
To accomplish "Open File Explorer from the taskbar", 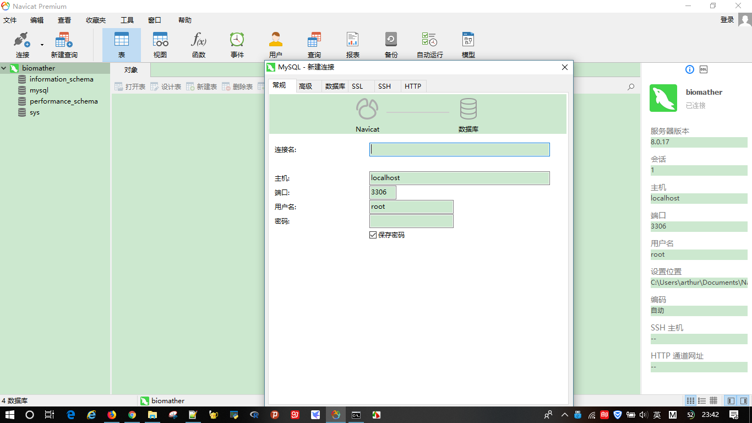I will coord(152,415).
